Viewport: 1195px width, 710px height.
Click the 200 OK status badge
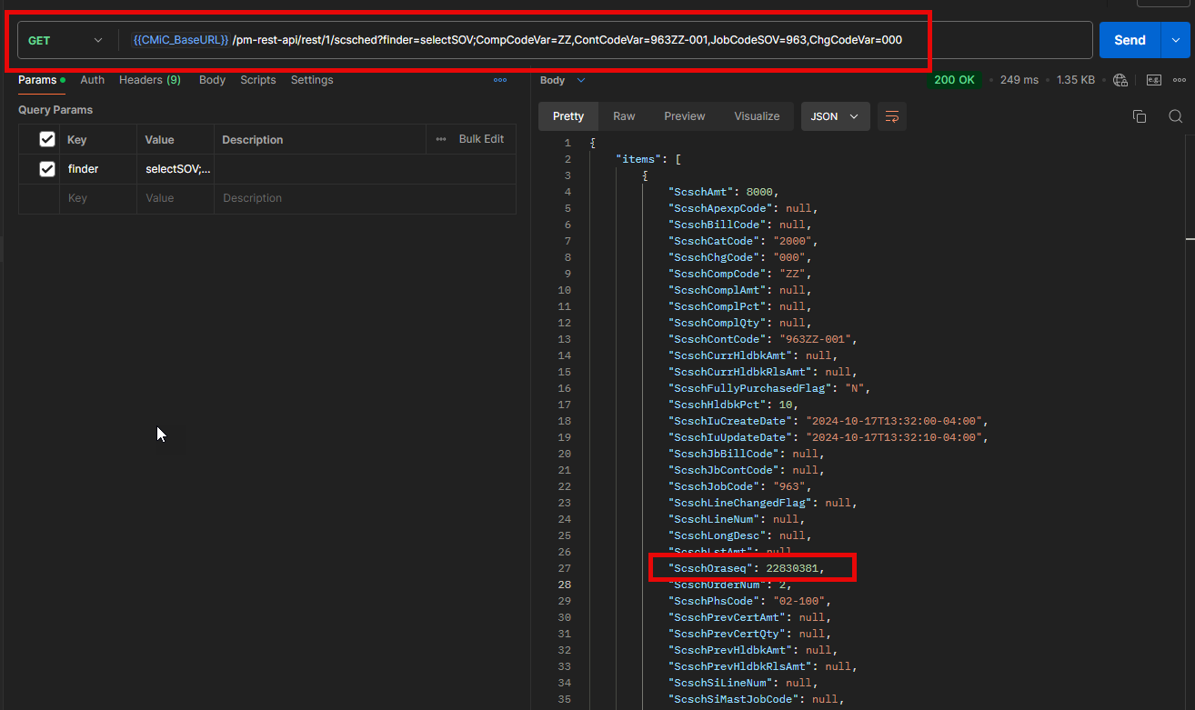[x=954, y=80]
